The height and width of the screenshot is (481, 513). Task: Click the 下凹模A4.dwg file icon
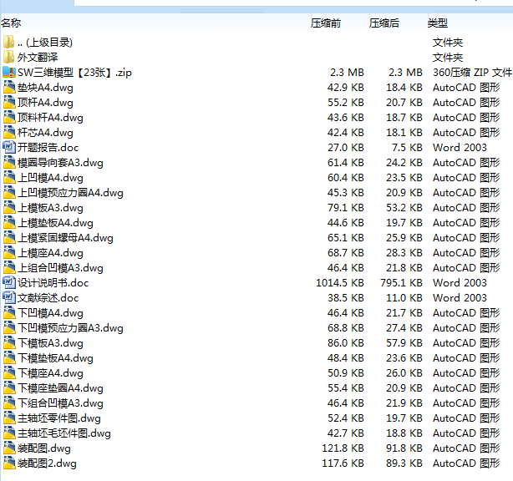click(9, 312)
